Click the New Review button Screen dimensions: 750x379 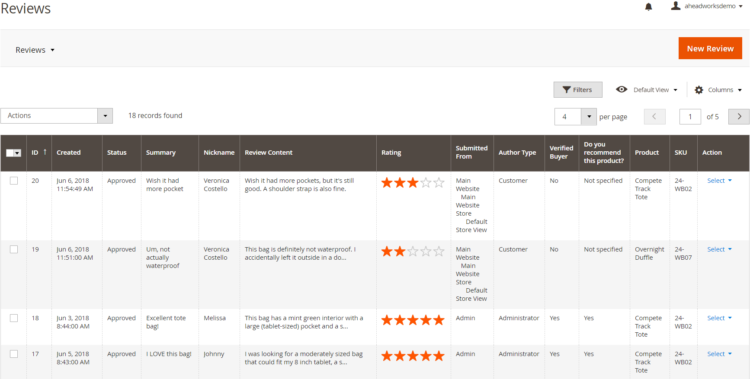point(710,48)
